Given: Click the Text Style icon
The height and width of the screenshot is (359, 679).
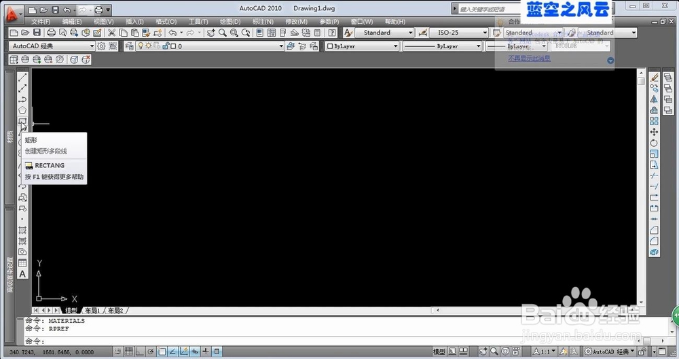Looking at the screenshot, I should pyautogui.click(x=348, y=33).
